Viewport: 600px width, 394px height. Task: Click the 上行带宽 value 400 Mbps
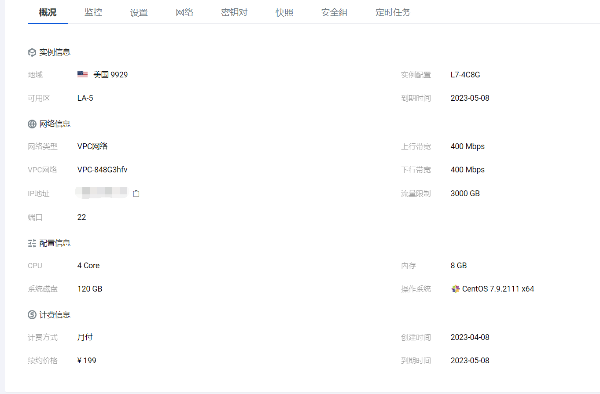click(x=467, y=146)
